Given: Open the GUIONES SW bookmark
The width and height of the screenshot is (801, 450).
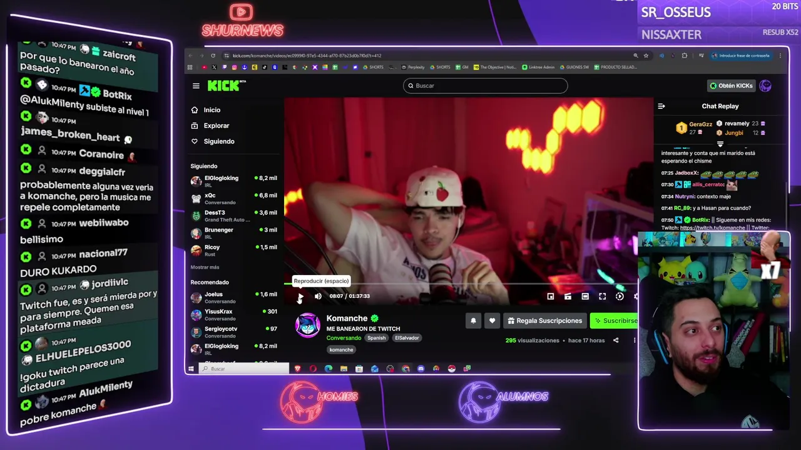Looking at the screenshot, I should tap(574, 67).
